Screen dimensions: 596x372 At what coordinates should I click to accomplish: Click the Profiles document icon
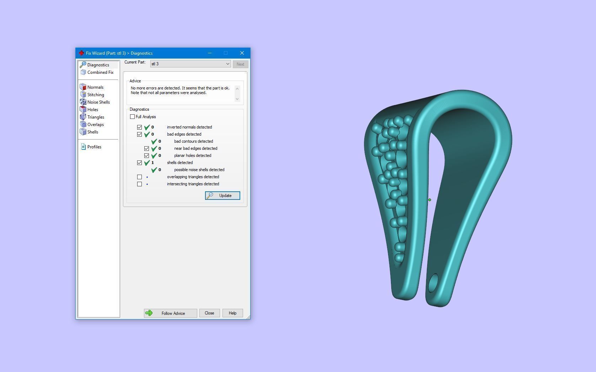[83, 147]
